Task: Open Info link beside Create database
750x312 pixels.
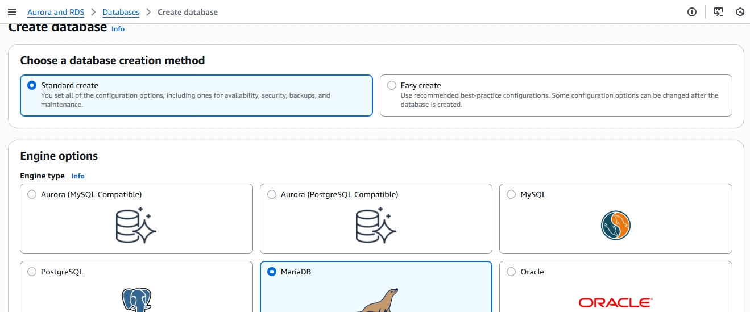Action: point(118,28)
